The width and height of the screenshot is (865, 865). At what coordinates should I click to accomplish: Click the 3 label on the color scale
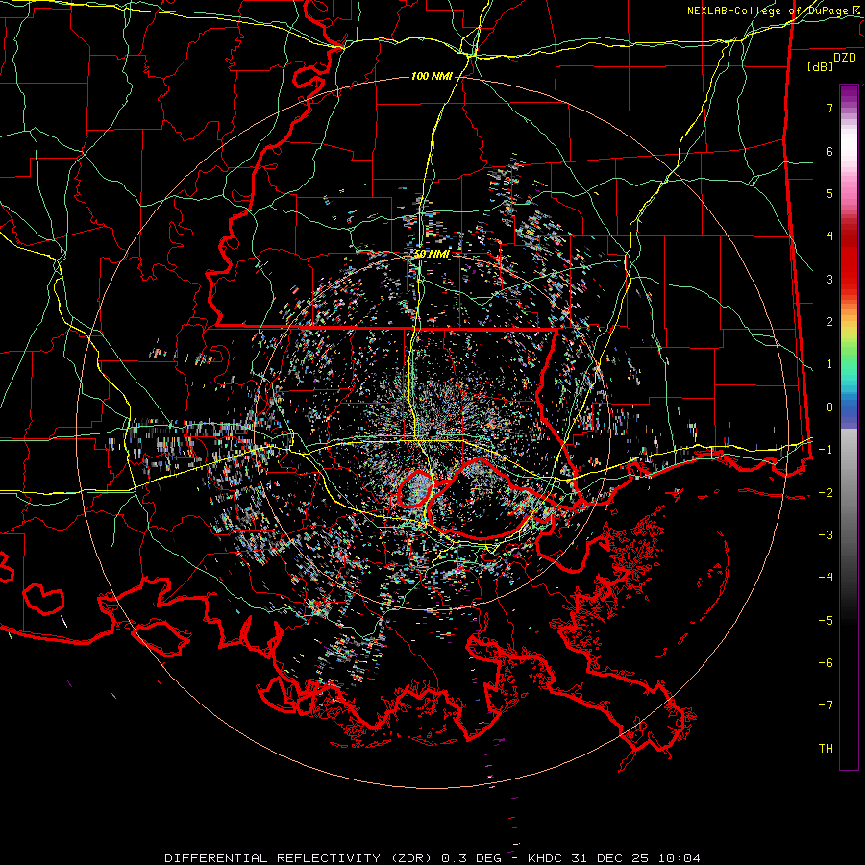pos(829,279)
